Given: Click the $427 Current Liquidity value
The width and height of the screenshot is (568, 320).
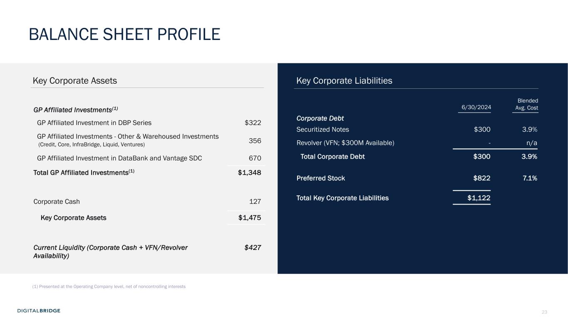Looking at the screenshot, I should [253, 247].
